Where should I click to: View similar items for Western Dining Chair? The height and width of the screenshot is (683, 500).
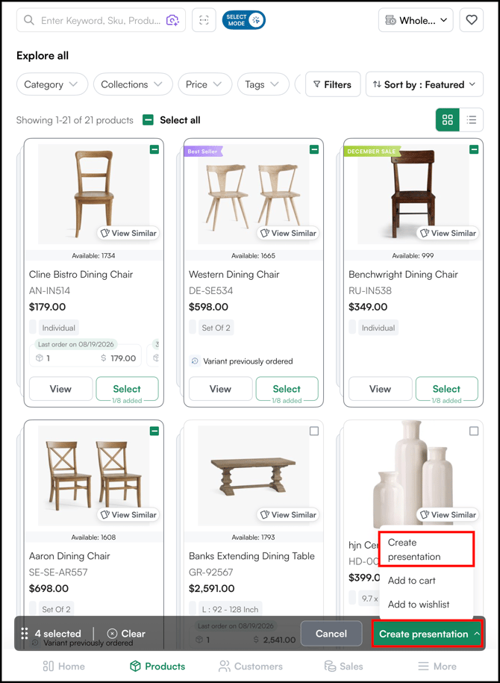pyautogui.click(x=288, y=233)
